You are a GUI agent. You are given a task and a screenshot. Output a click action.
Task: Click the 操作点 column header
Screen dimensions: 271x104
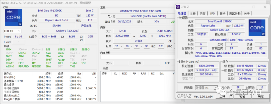coord(8,73)
